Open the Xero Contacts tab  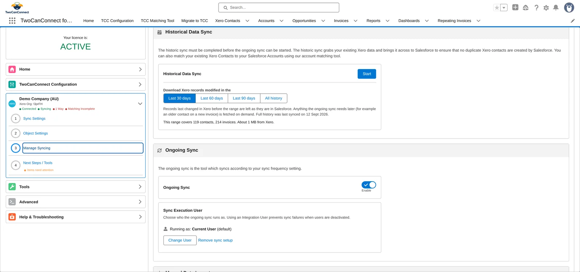pyautogui.click(x=228, y=21)
